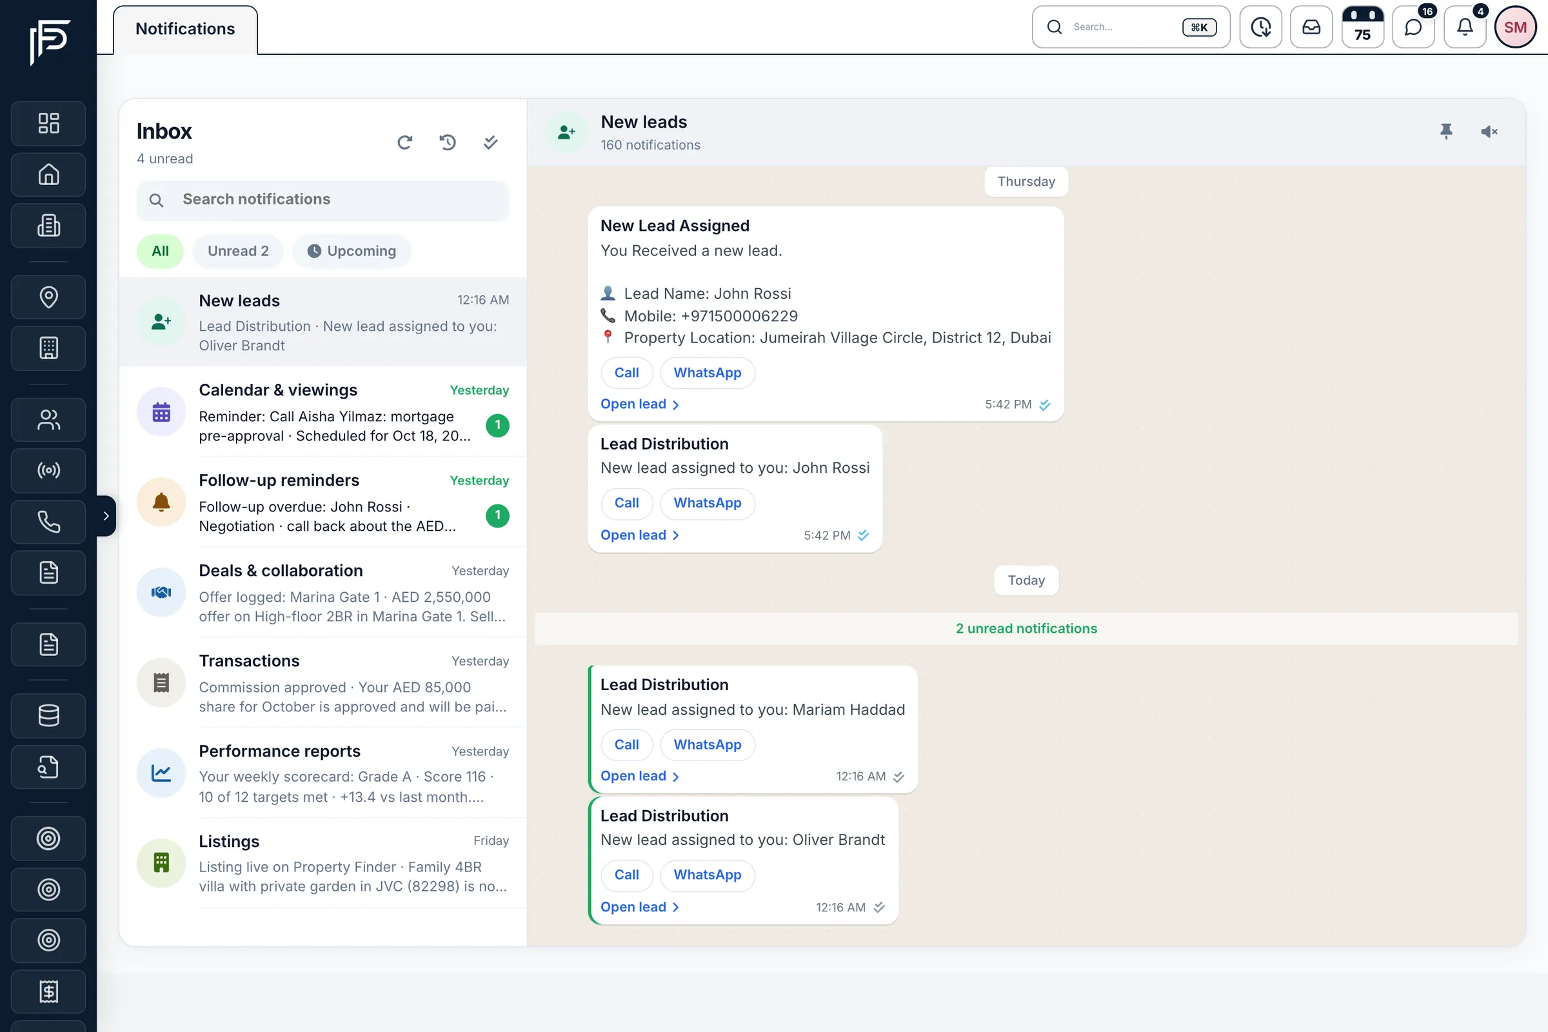Select the Upcoming filter chip
Image resolution: width=1548 pixels, height=1032 pixels.
[352, 251]
